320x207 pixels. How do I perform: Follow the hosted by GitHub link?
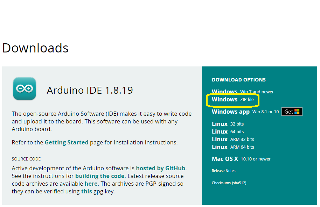point(161,168)
